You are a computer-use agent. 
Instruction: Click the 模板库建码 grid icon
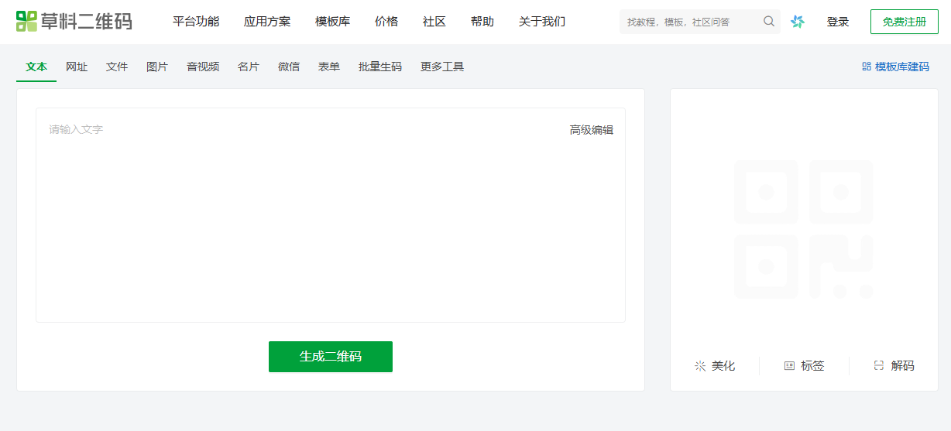[867, 67]
